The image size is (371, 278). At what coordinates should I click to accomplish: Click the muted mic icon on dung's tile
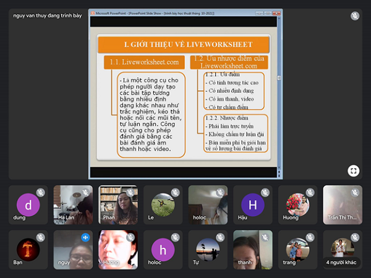[40, 193]
